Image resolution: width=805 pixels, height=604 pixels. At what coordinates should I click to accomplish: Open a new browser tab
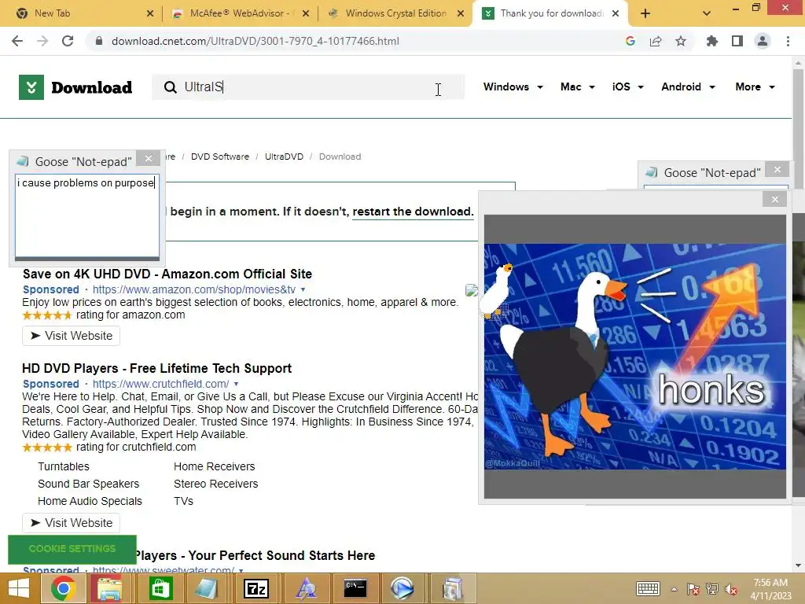[645, 13]
